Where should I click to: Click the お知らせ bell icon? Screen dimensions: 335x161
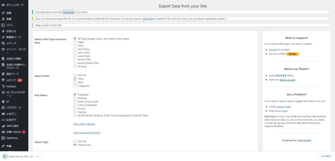(3, 31)
